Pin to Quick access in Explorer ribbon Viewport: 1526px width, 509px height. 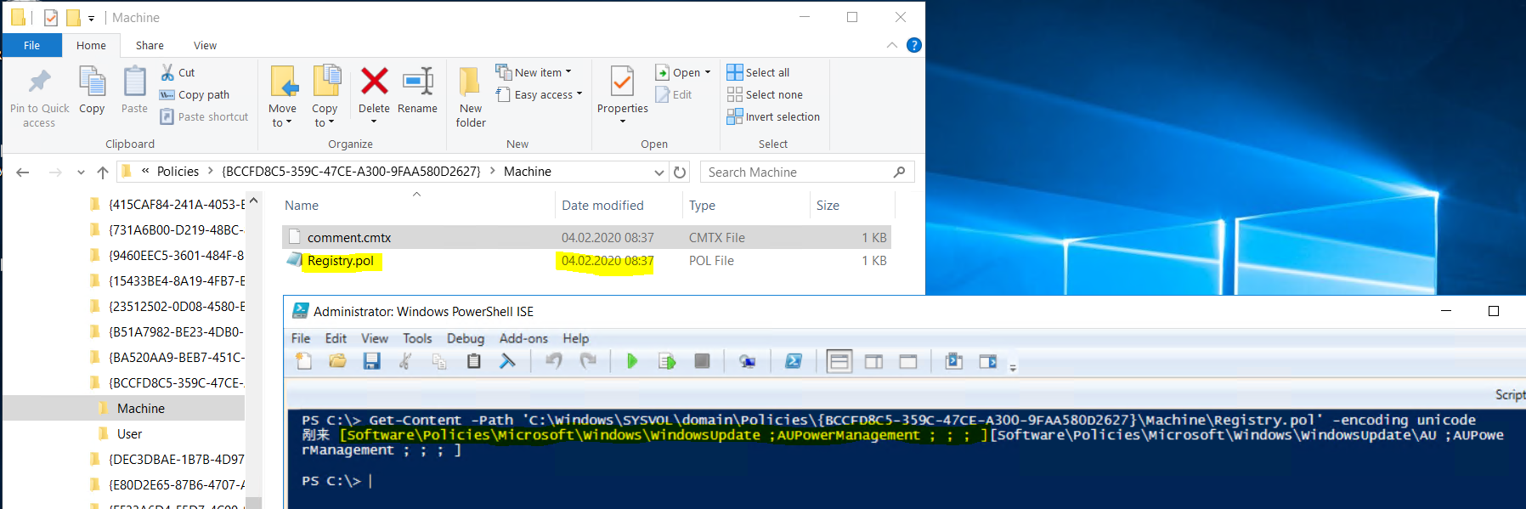tap(40, 98)
